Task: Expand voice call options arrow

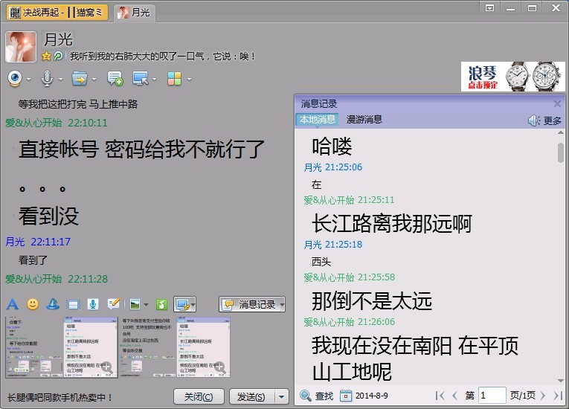Action: [60, 79]
